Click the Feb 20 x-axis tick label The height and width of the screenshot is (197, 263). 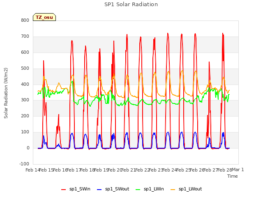pyautogui.click(x=115, y=170)
